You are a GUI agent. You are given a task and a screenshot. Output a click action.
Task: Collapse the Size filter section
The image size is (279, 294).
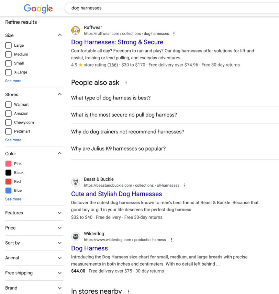tap(59, 35)
